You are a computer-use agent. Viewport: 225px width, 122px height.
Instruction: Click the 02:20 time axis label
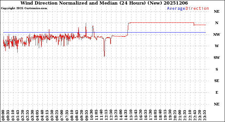coord(23,115)
